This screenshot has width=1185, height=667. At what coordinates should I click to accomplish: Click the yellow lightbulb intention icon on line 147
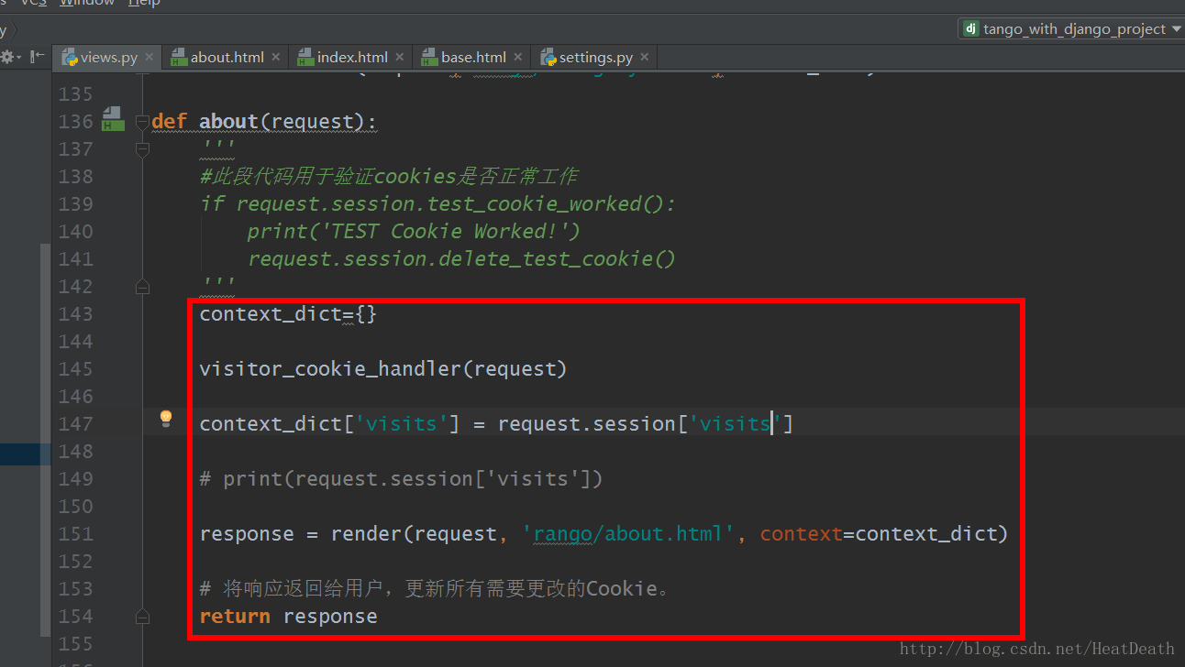166,419
